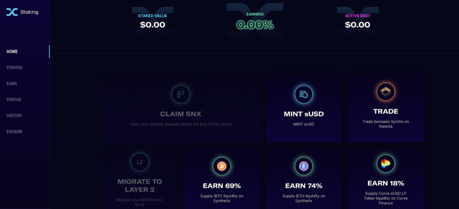Click the Earning 0.00% percentage display
459x209 pixels.
click(255, 25)
